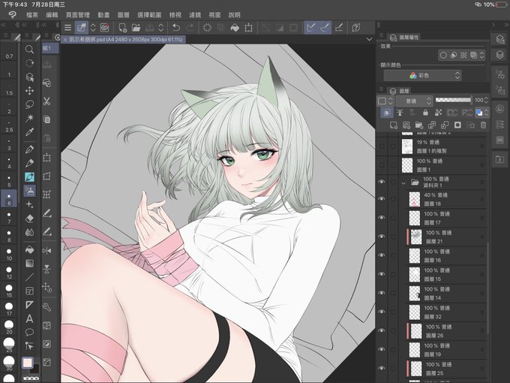Select the highlighted cyan pen tool
This screenshot has height=383, width=510.
pos(29,176)
